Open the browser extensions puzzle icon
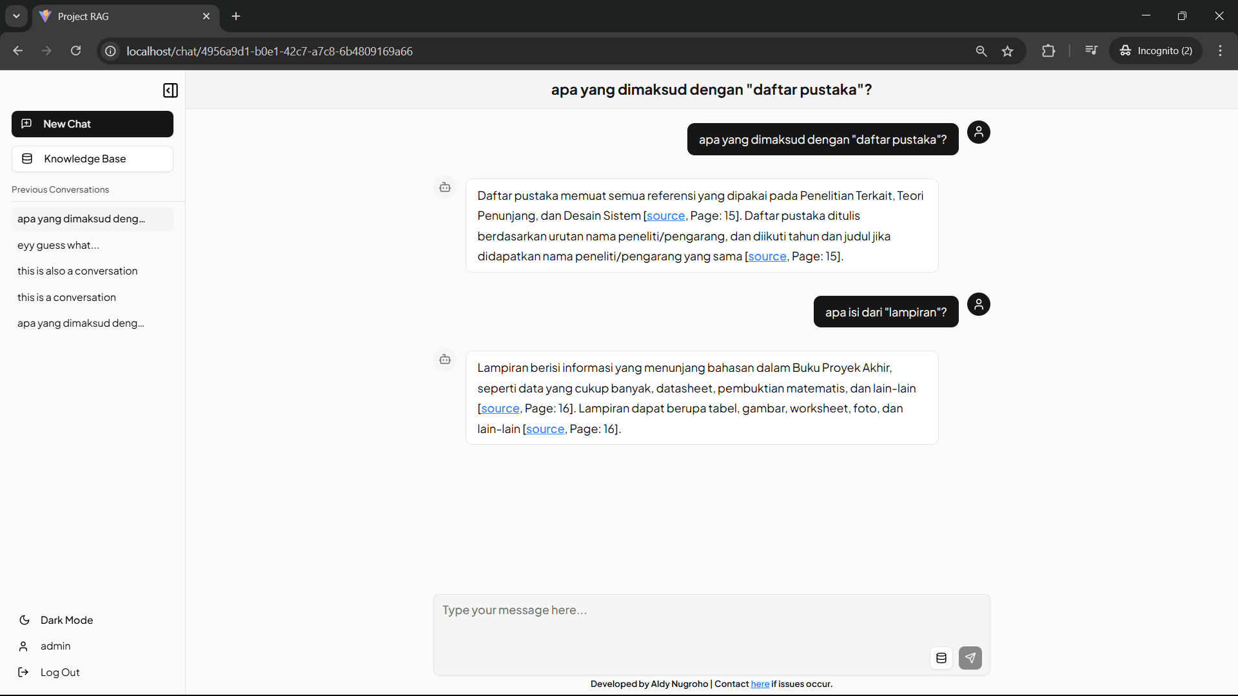 coord(1048,51)
